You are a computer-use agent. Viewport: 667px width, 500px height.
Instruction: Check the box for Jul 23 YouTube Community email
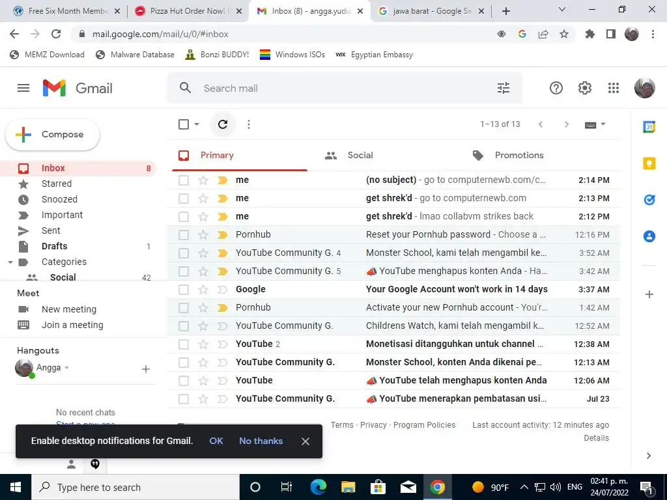click(x=184, y=399)
